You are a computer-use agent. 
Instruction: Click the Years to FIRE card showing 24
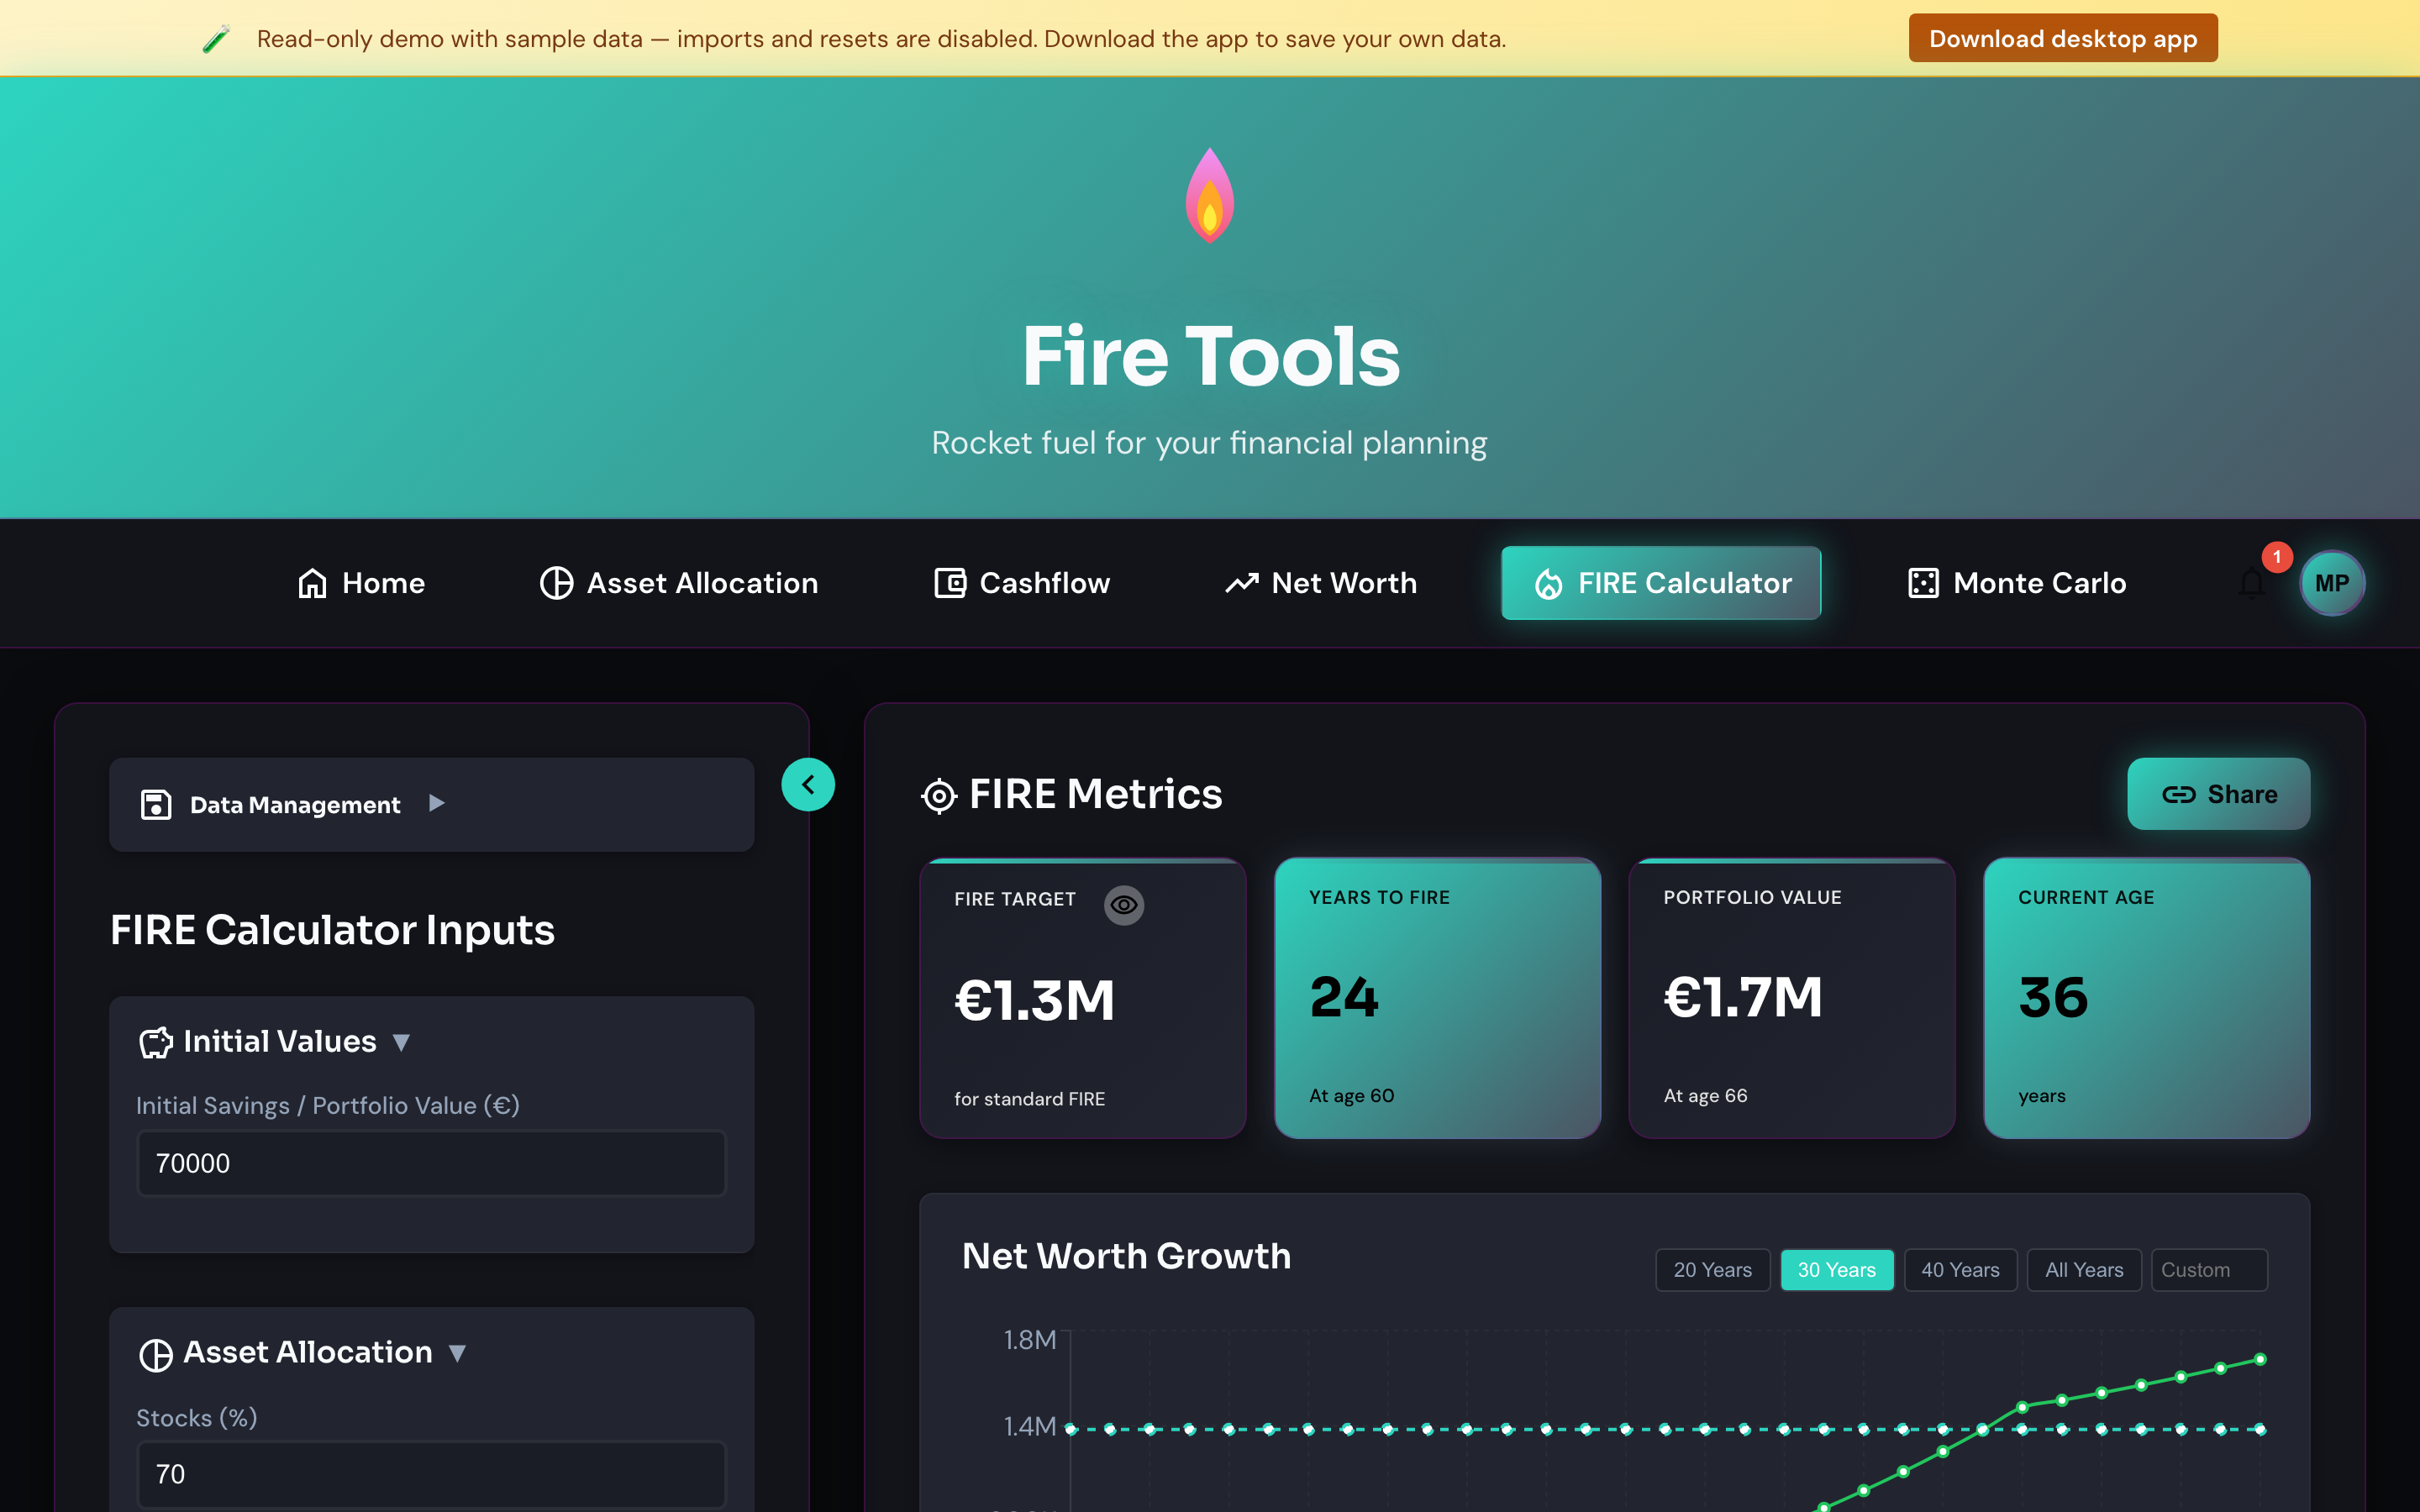click(1437, 998)
